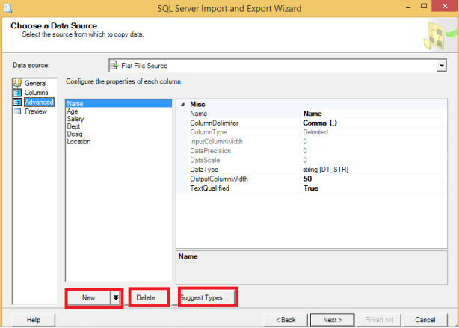Click the Delete column button

click(x=147, y=297)
